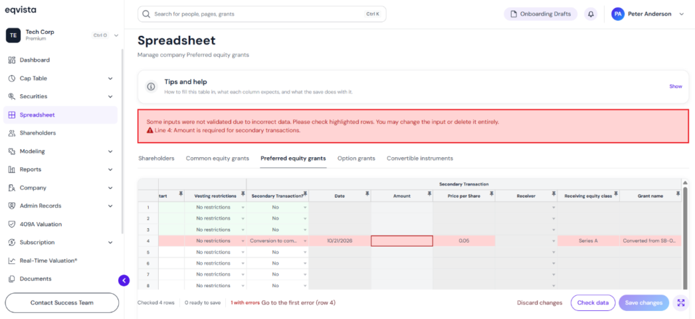Image resolution: width=695 pixels, height=319 pixels.
Task: Click Discard changes
Action: pyautogui.click(x=540, y=303)
